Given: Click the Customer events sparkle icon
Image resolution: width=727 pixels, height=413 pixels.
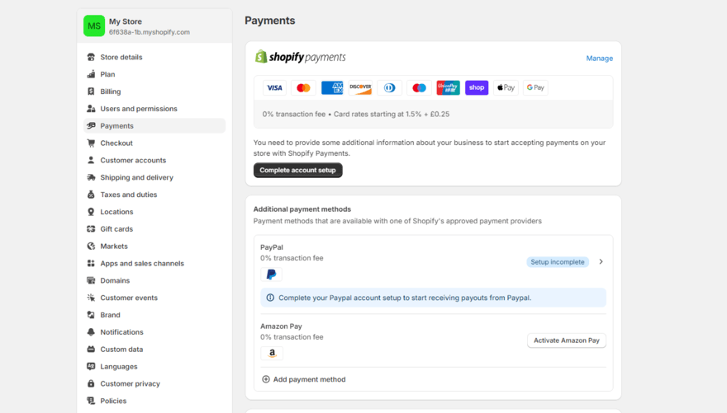Looking at the screenshot, I should [91, 298].
